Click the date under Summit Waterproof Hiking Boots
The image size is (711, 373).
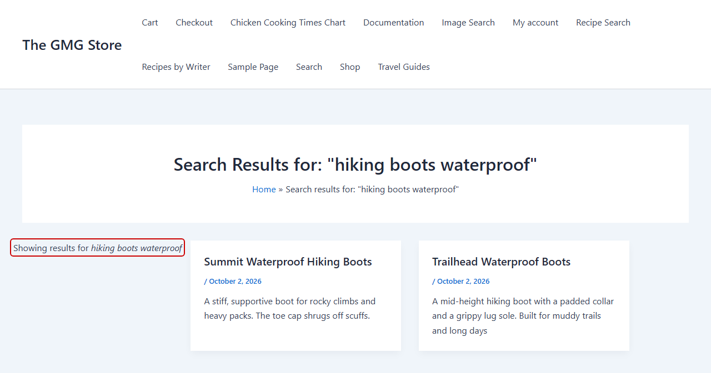tap(235, 282)
